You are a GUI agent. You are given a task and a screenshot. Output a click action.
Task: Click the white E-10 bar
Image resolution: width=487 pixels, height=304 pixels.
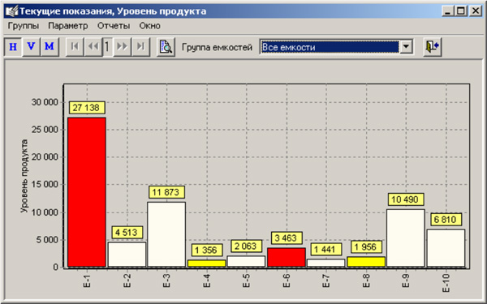(x=446, y=248)
